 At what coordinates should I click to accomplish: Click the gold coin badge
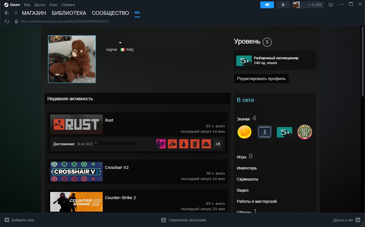pos(244,132)
